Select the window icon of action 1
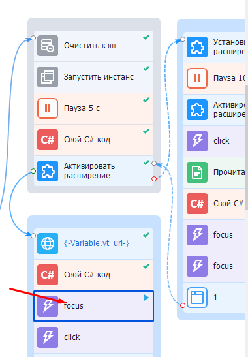 [x=197, y=298]
